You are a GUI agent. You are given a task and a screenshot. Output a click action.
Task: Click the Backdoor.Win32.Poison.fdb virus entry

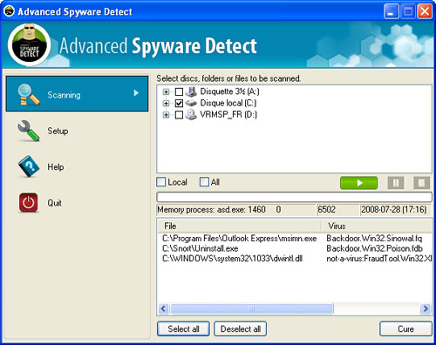tap(374, 248)
